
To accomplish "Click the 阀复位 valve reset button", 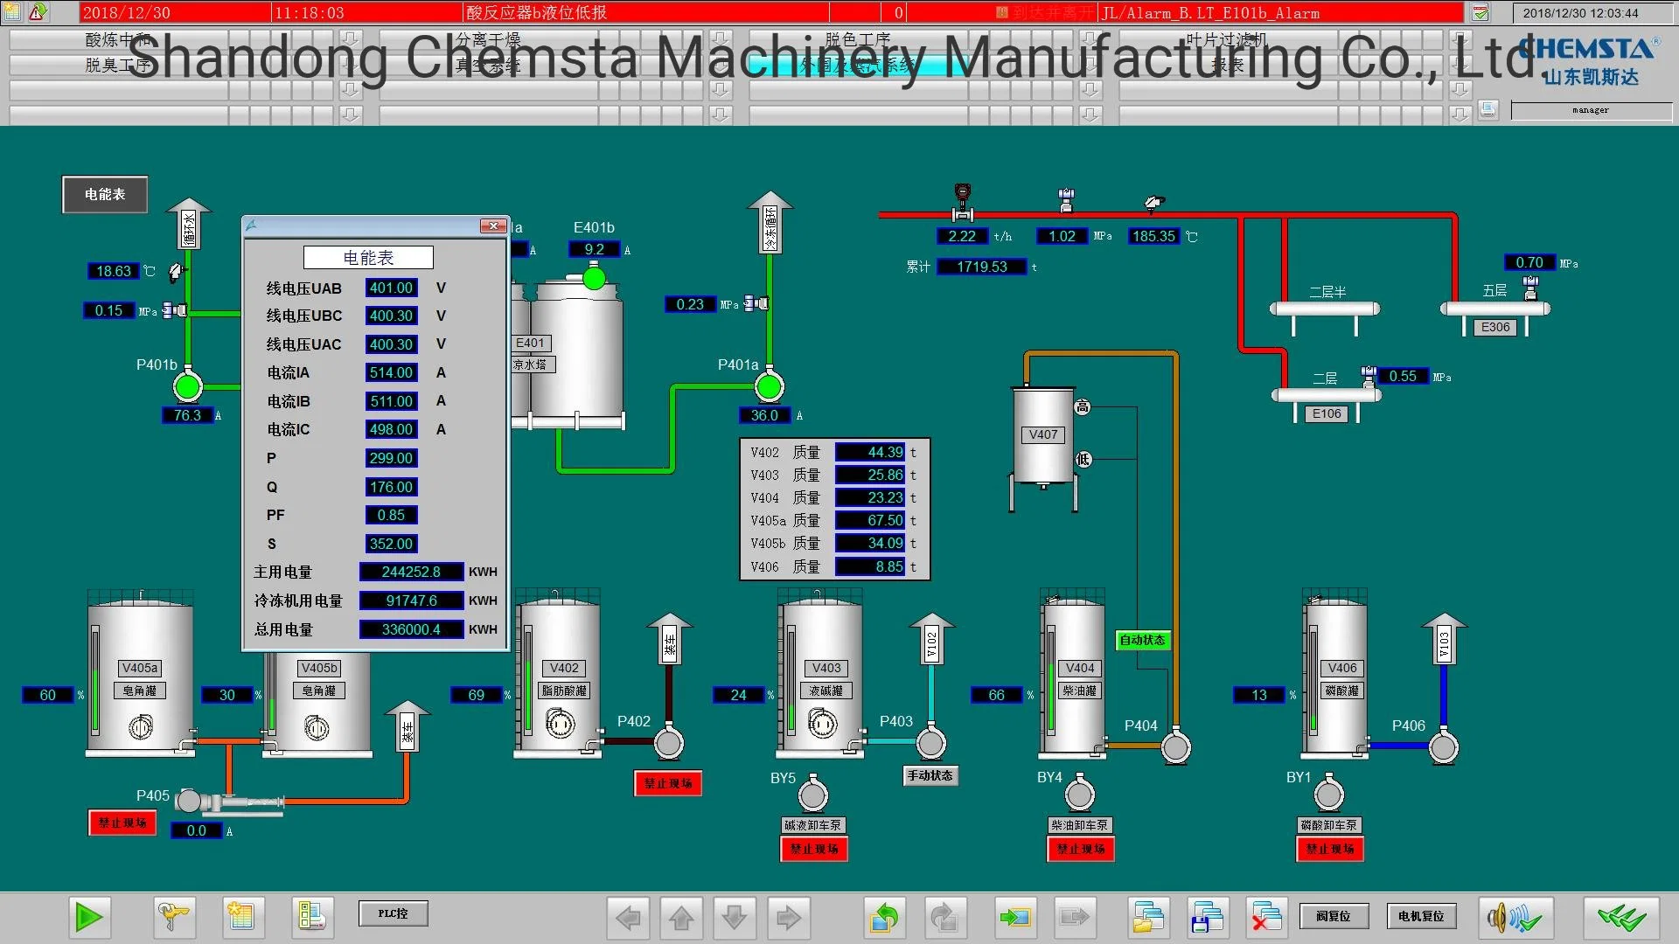I will click(x=1333, y=916).
